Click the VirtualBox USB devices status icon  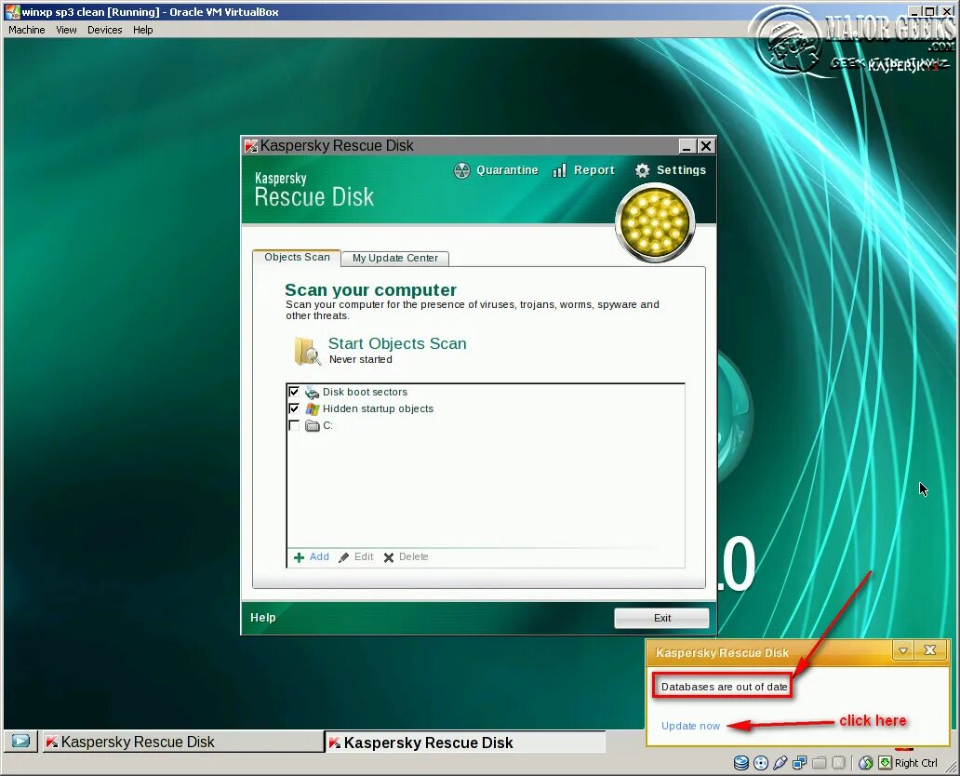(x=780, y=763)
